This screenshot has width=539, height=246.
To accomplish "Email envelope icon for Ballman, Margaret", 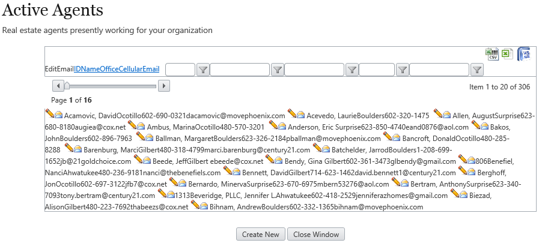I will click(149, 137).
